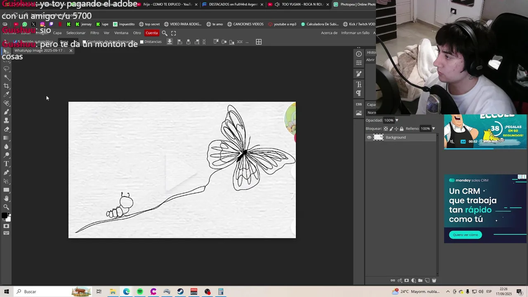Open the Paragraph panel icon

359,93
